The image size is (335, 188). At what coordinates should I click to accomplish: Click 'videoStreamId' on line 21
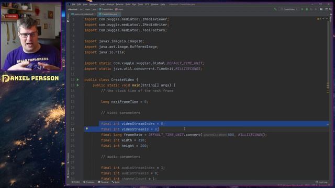[135, 130]
